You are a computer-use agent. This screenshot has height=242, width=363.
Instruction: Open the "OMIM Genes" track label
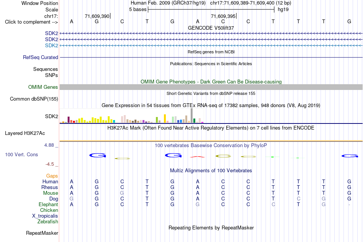point(43,87)
